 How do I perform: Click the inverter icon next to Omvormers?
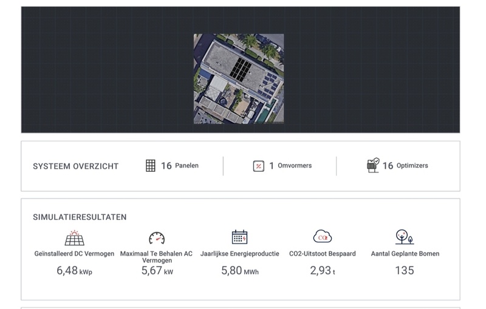click(x=259, y=166)
